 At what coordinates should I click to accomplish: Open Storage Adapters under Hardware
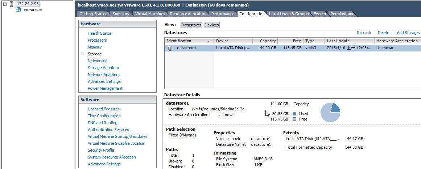103,68
